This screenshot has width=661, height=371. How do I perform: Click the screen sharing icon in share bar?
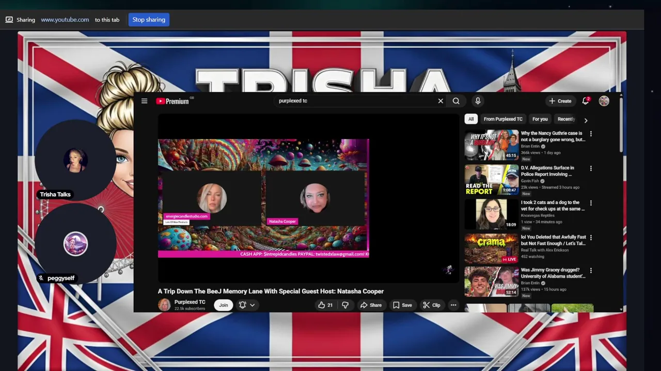[x=9, y=20]
